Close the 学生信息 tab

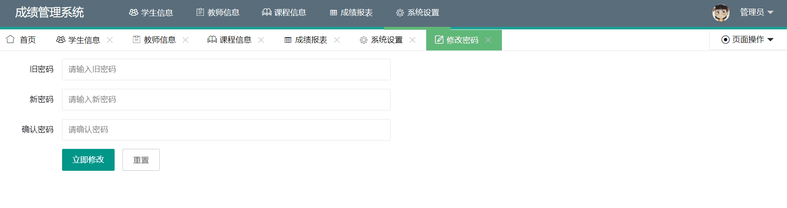point(110,40)
